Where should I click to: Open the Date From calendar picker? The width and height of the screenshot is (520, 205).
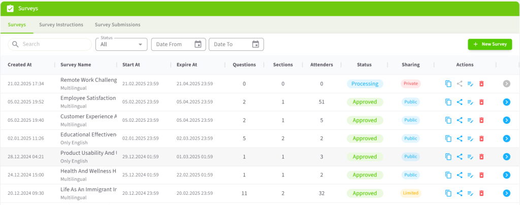pos(198,44)
